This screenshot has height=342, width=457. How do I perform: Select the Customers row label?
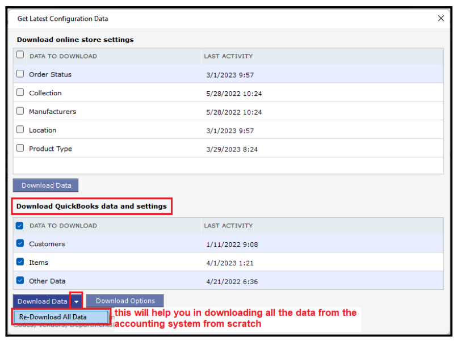coord(47,244)
